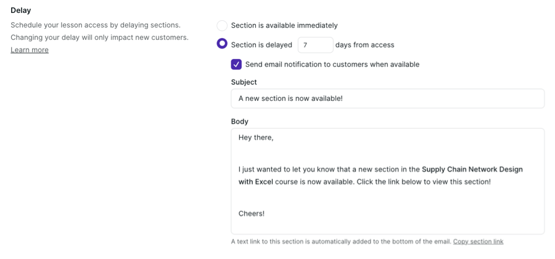Viewport: 555px width, 259px height.
Task: Click the "Subject" field label
Action: click(244, 82)
